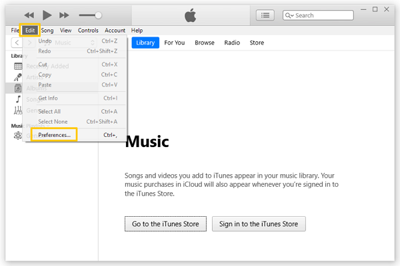
Task: Click the Genius atom icon
Action: tap(18, 136)
